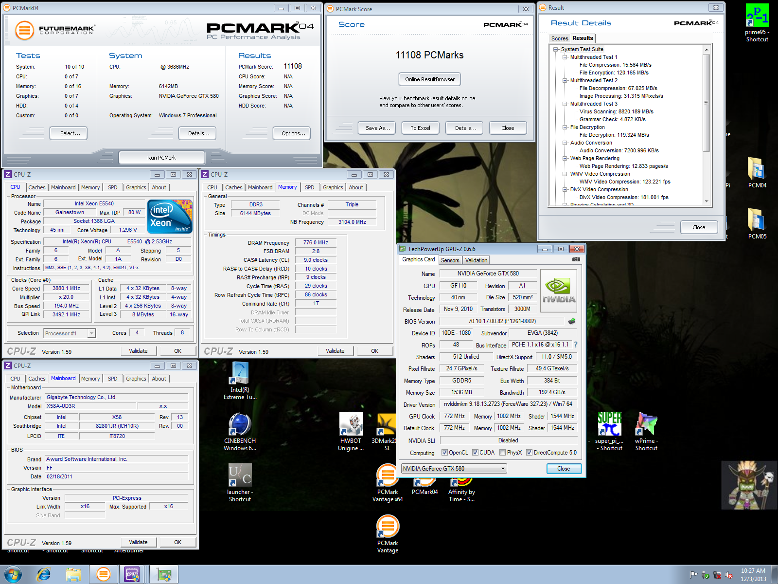Viewport: 778px width, 584px height.
Task: Click Save As in PCMark Score window
Action: [x=378, y=128]
